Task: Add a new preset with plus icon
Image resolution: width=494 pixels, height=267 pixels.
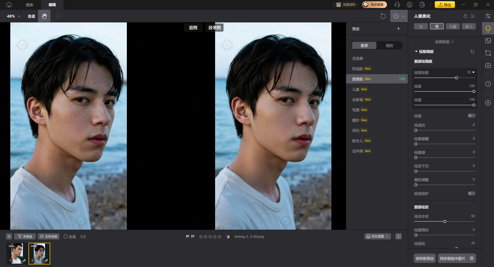Action: 398,29
